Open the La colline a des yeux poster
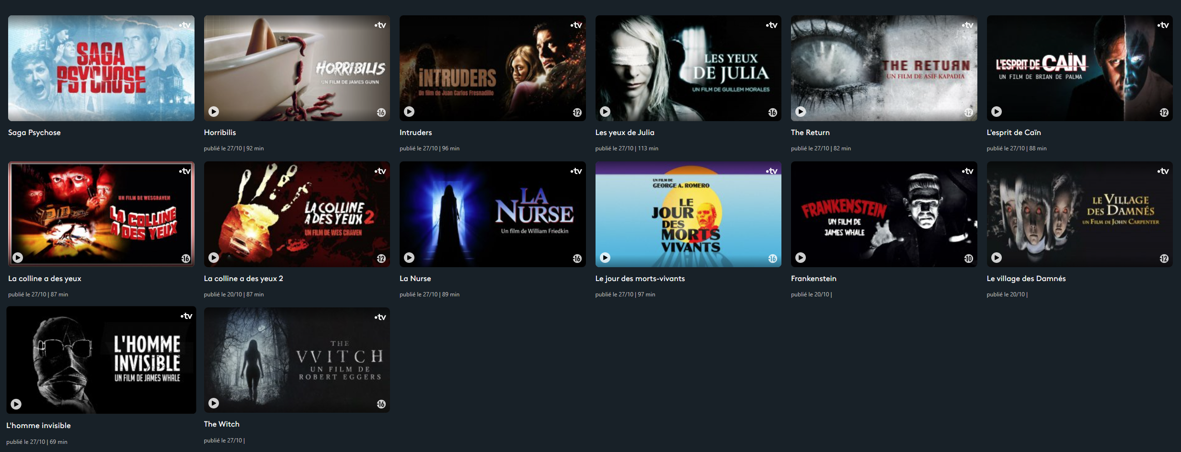 click(101, 214)
